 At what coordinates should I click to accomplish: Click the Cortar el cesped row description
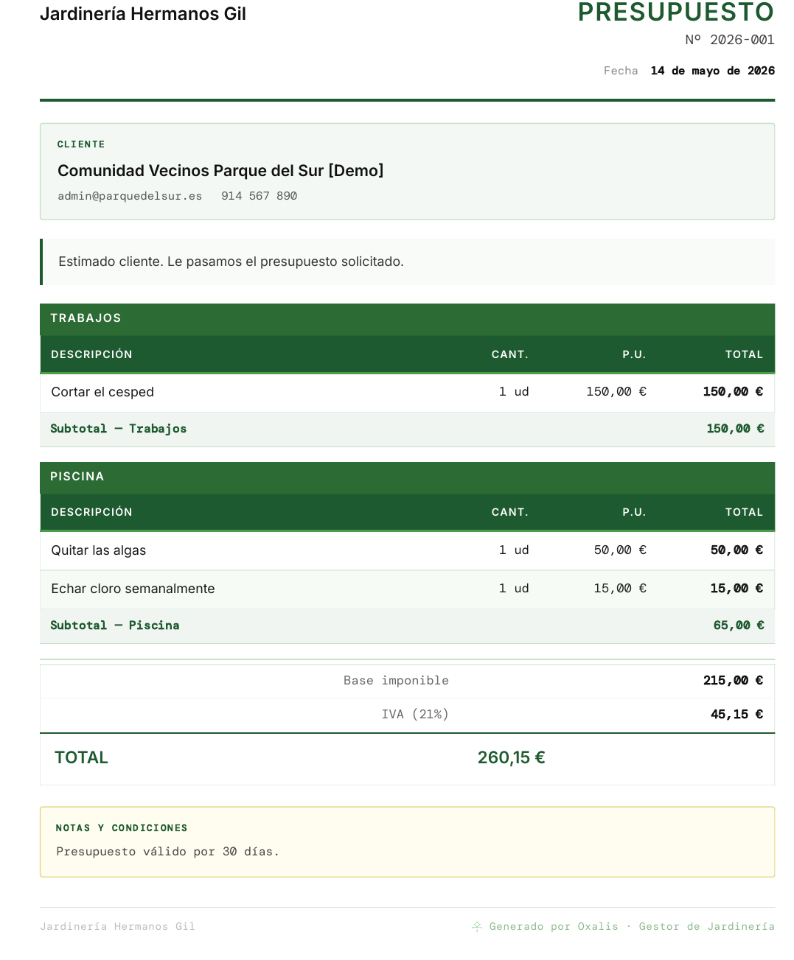102,392
